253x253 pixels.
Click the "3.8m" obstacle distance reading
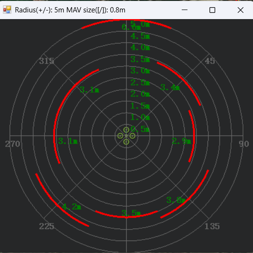(176, 200)
